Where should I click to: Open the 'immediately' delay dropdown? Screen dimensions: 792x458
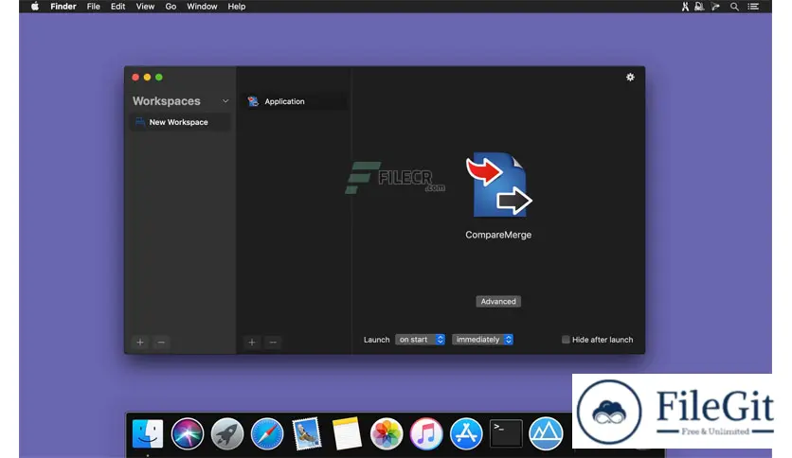tap(482, 340)
